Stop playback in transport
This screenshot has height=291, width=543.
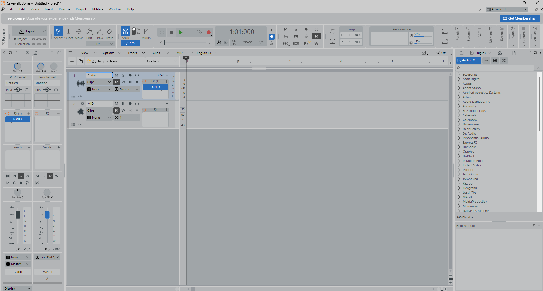[x=171, y=32]
